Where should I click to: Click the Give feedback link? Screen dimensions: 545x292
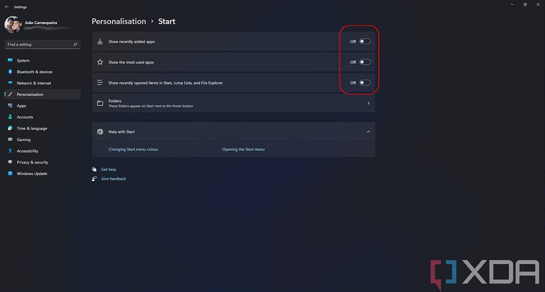click(113, 179)
